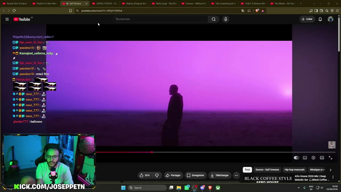This screenshot has height=192, width=341.
Task: Reload the page in the browser
Action: coord(14,11)
